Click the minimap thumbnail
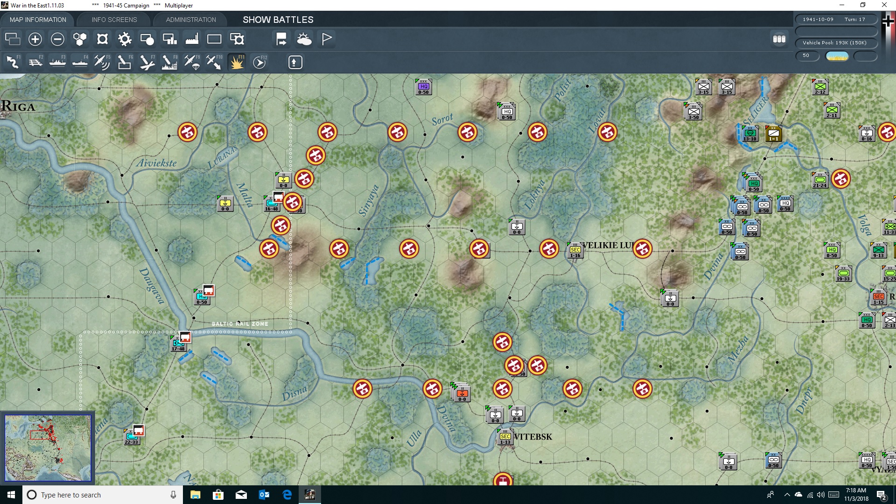This screenshot has height=504, width=896. 48,448
